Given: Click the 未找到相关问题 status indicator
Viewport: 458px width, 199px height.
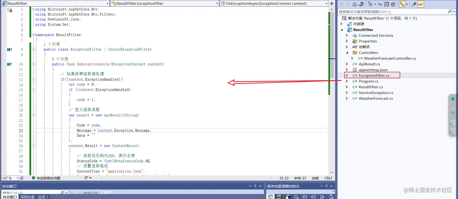Looking at the screenshot, I should click(x=46, y=178).
